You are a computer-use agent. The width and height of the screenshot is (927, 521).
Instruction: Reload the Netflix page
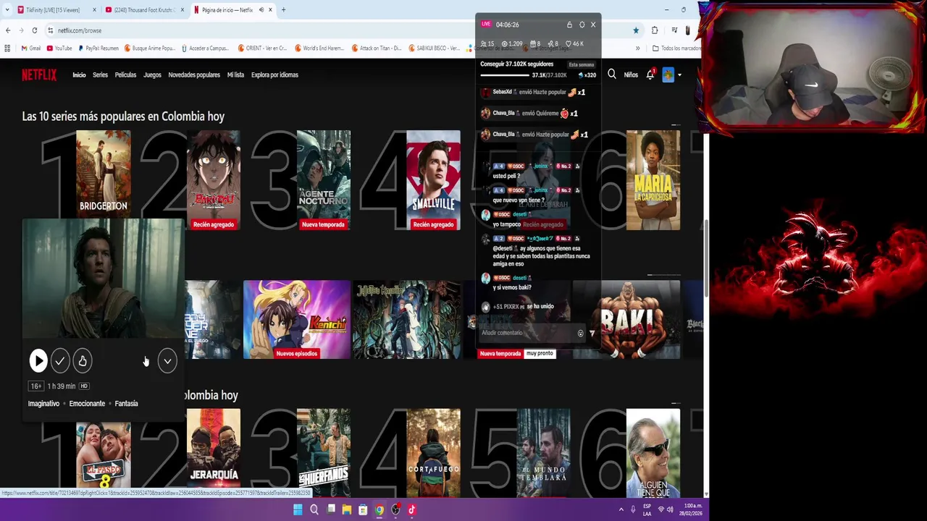click(x=34, y=30)
